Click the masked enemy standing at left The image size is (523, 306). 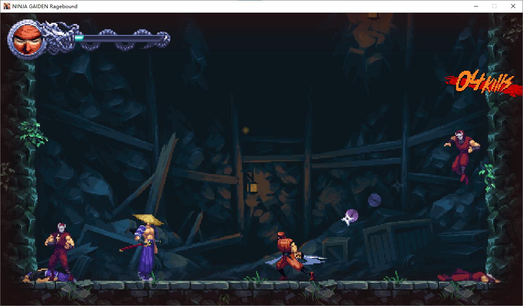(60, 251)
